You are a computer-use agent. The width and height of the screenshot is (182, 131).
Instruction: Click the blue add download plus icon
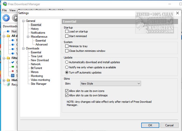[x=6, y=18]
